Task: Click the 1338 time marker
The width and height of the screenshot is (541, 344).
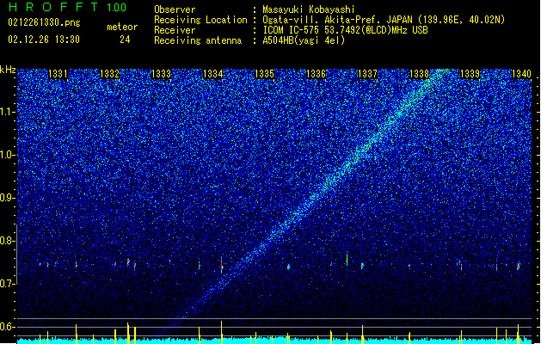Action: click(x=419, y=73)
